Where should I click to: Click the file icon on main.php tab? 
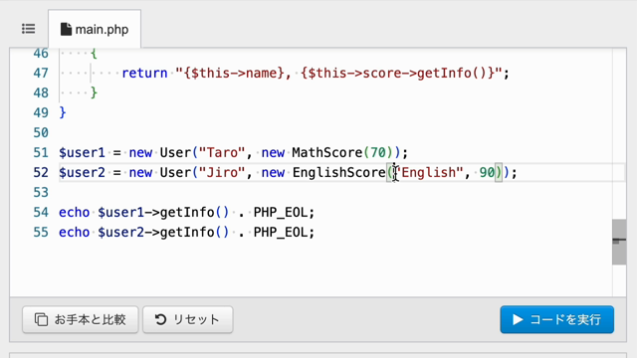66,29
